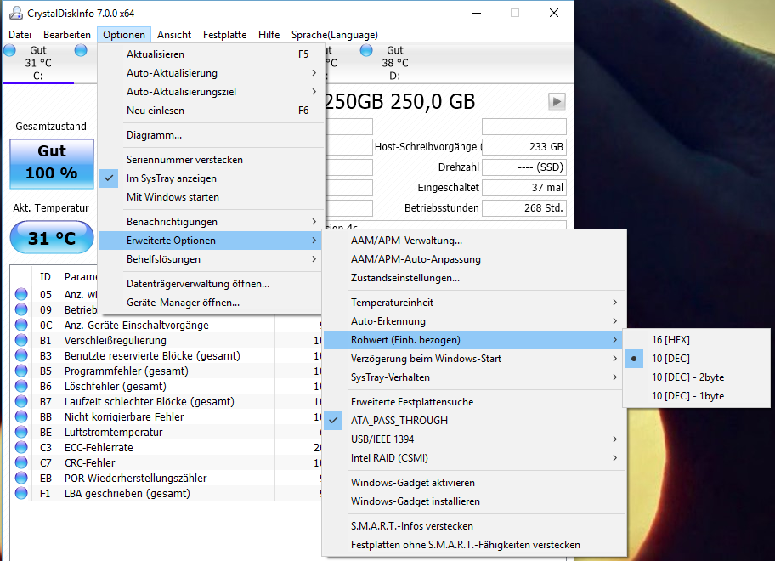
Task: Toggle ATA_PASS_THROUGH option
Action: [x=474, y=421]
